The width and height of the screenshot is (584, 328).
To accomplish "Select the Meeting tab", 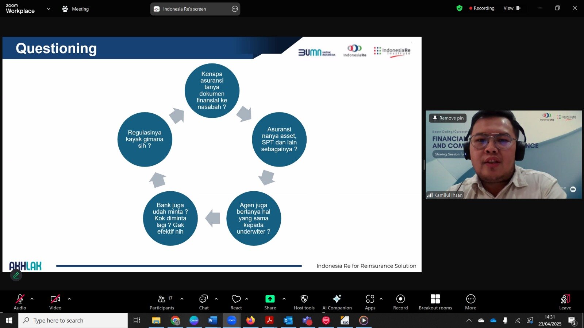I will (76, 9).
